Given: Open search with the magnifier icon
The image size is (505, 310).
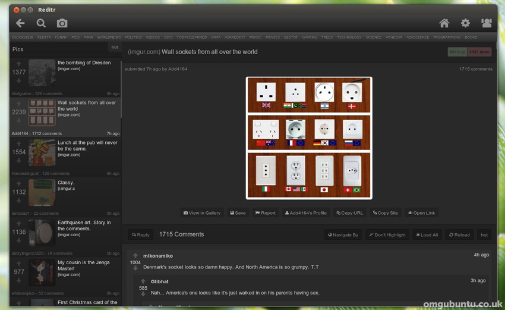Looking at the screenshot, I should (x=41, y=23).
